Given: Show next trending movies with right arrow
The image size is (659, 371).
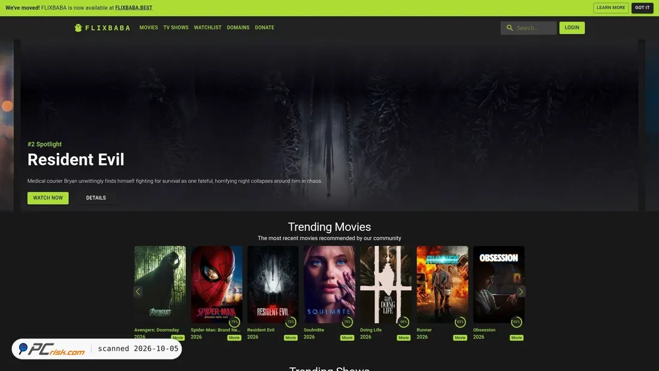Looking at the screenshot, I should pos(521,291).
